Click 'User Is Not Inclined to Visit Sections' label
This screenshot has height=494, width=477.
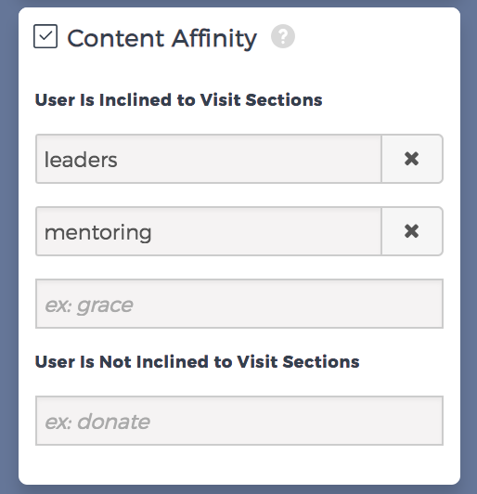click(197, 361)
